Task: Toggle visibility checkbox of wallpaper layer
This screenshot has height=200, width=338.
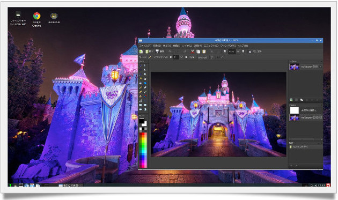Action: (320, 67)
